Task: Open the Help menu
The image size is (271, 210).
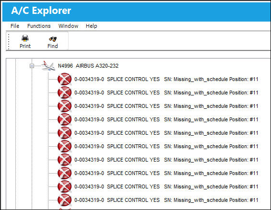Action: (92, 26)
